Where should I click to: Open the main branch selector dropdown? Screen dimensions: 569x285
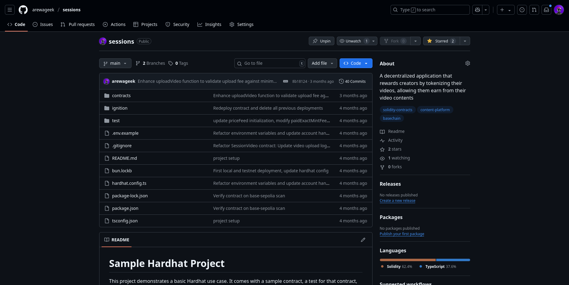coord(115,63)
